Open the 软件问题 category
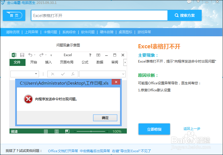Screen dimensions: 223x155 point(88,32)
